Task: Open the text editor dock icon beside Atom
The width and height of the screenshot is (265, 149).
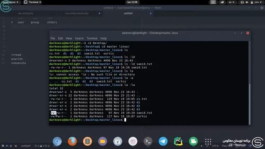Action: [118, 141]
